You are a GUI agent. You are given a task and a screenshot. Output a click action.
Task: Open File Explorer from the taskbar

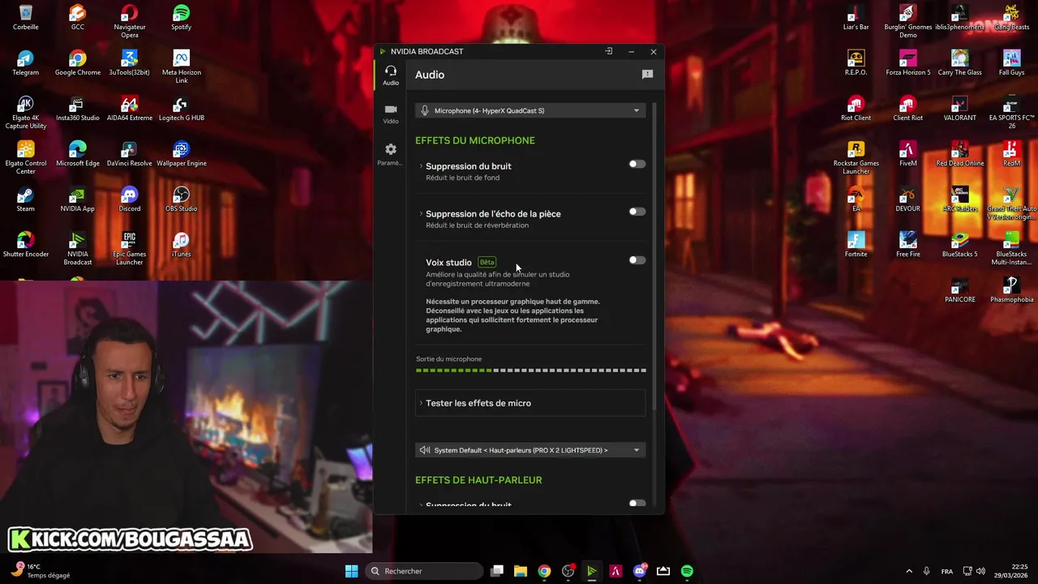coord(521,571)
